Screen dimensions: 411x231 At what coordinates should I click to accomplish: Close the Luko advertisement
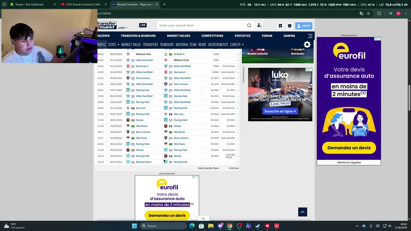click(x=310, y=70)
